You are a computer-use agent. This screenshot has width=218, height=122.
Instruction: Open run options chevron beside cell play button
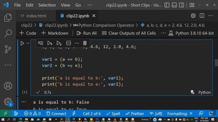(x=28, y=43)
